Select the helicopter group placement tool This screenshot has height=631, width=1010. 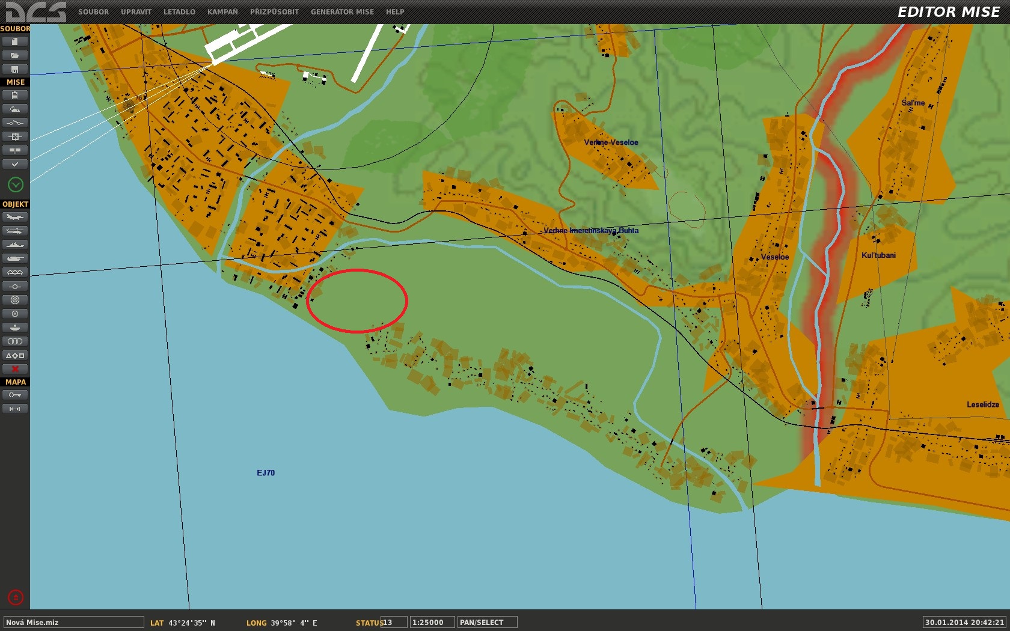(x=15, y=231)
